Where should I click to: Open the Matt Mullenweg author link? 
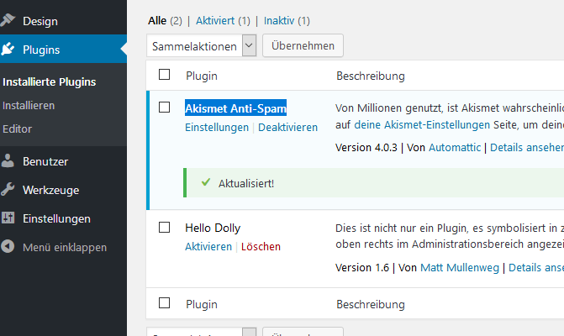(x=460, y=267)
